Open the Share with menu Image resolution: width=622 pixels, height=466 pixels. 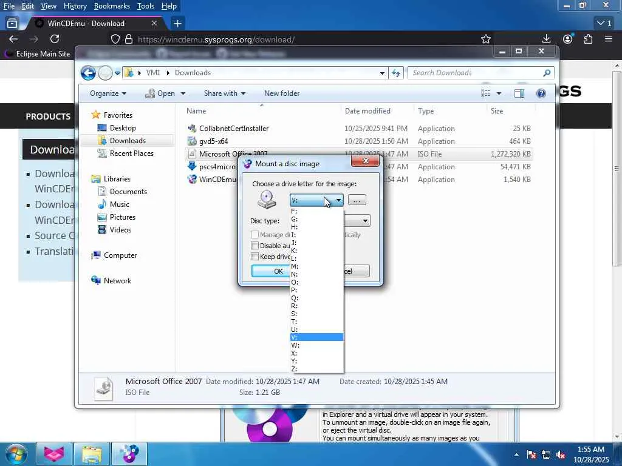click(225, 93)
